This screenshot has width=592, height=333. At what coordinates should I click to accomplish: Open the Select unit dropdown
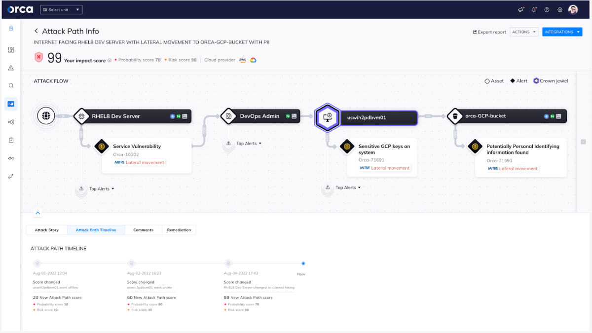(61, 10)
